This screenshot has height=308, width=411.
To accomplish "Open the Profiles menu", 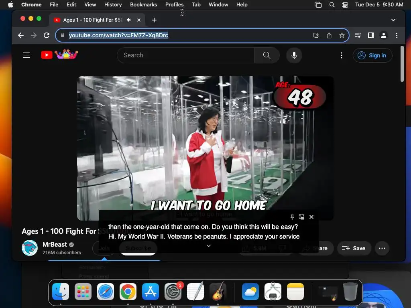I will (x=174, y=4).
